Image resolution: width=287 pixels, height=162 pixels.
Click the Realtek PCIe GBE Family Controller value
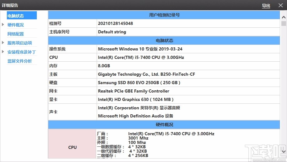click(134, 91)
